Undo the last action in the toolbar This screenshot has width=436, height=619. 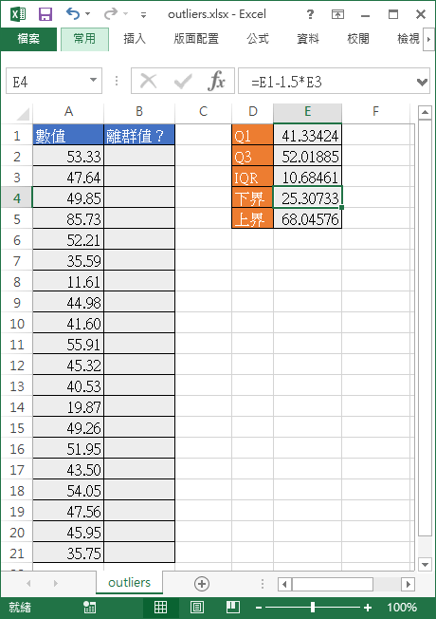tap(73, 14)
